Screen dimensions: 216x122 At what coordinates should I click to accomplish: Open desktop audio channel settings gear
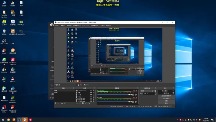coord(136,102)
